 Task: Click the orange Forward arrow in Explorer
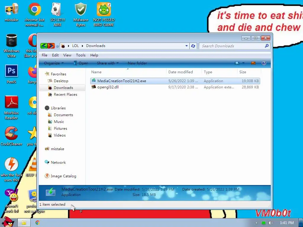coord(51,46)
